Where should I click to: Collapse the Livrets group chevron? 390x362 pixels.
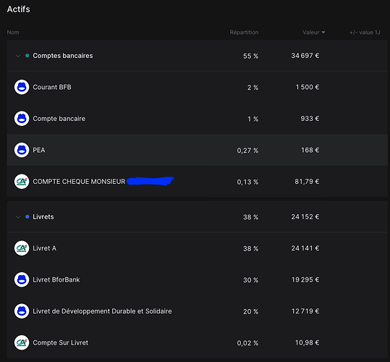[x=18, y=217]
